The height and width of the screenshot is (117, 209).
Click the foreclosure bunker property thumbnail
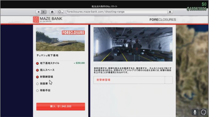coord(60,39)
